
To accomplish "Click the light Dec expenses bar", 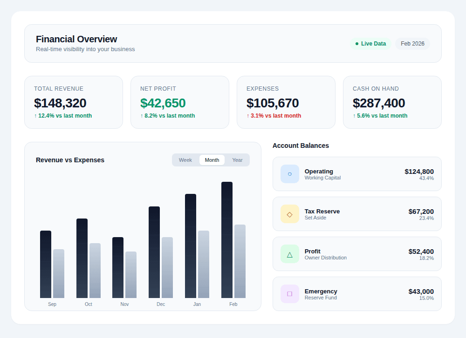I will [167, 268].
